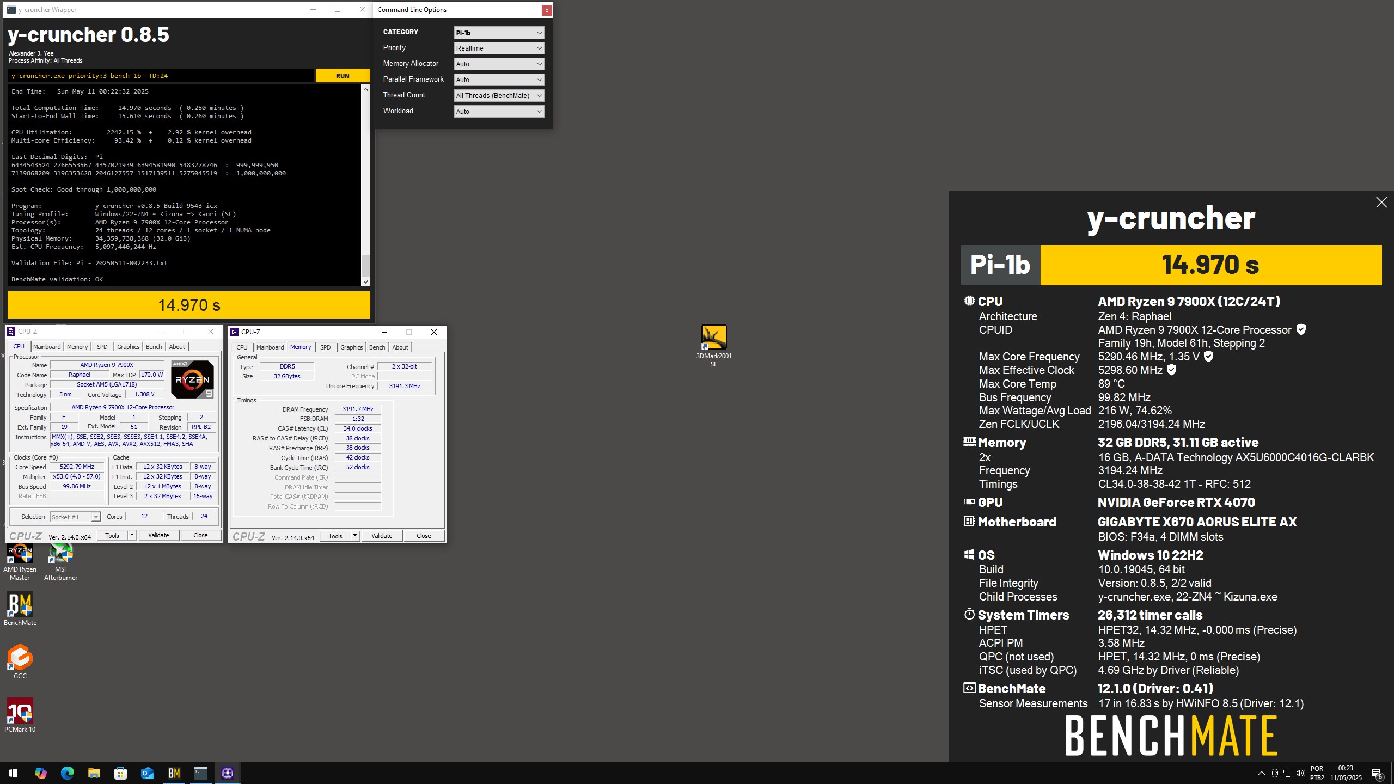Image resolution: width=1394 pixels, height=784 pixels.
Task: Show hidden tray icons
Action: click(x=1261, y=773)
